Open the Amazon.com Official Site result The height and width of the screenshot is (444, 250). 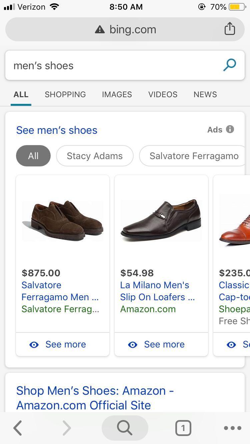(x=95, y=398)
